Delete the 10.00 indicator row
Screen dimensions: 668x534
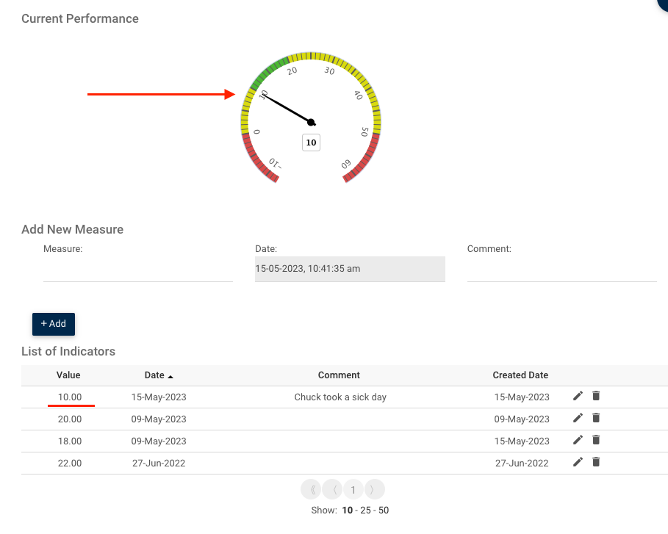click(596, 397)
